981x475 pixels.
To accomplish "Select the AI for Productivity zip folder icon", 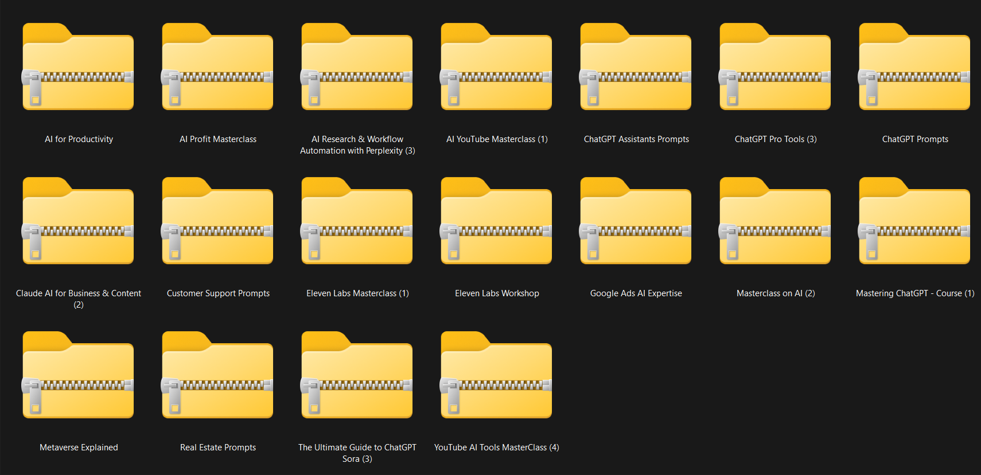I will tap(78, 66).
